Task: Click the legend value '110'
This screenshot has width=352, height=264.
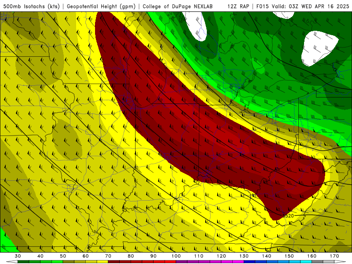Action: (199, 256)
